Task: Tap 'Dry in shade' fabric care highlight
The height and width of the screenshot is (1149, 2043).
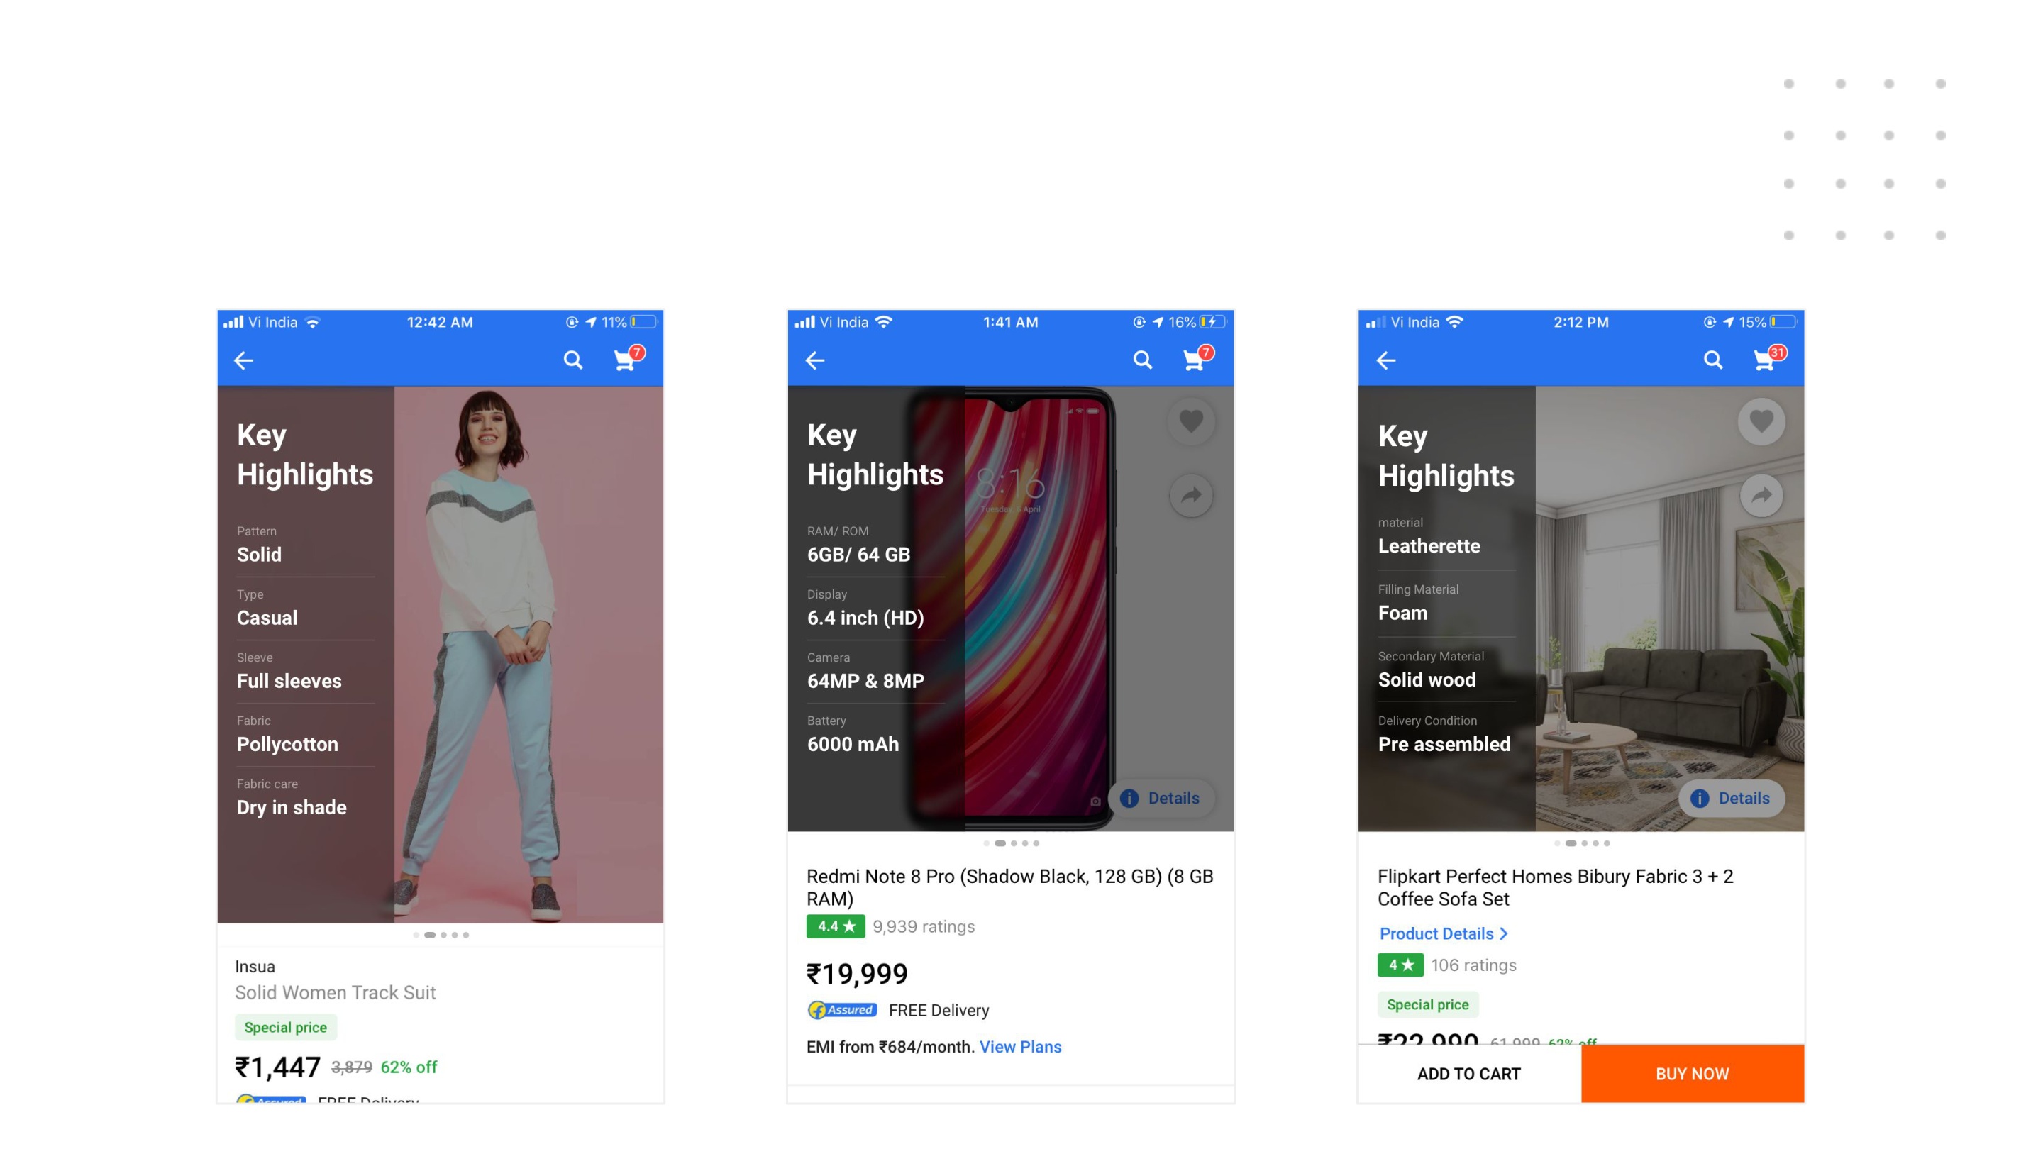Action: (291, 807)
